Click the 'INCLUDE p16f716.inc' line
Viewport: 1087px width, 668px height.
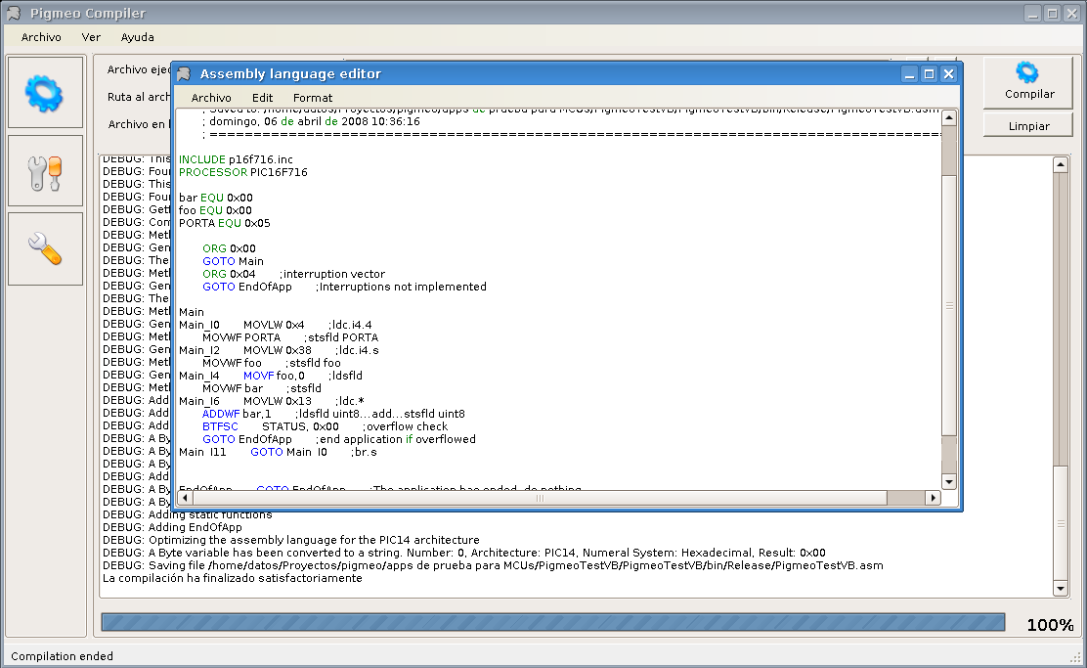pos(236,159)
